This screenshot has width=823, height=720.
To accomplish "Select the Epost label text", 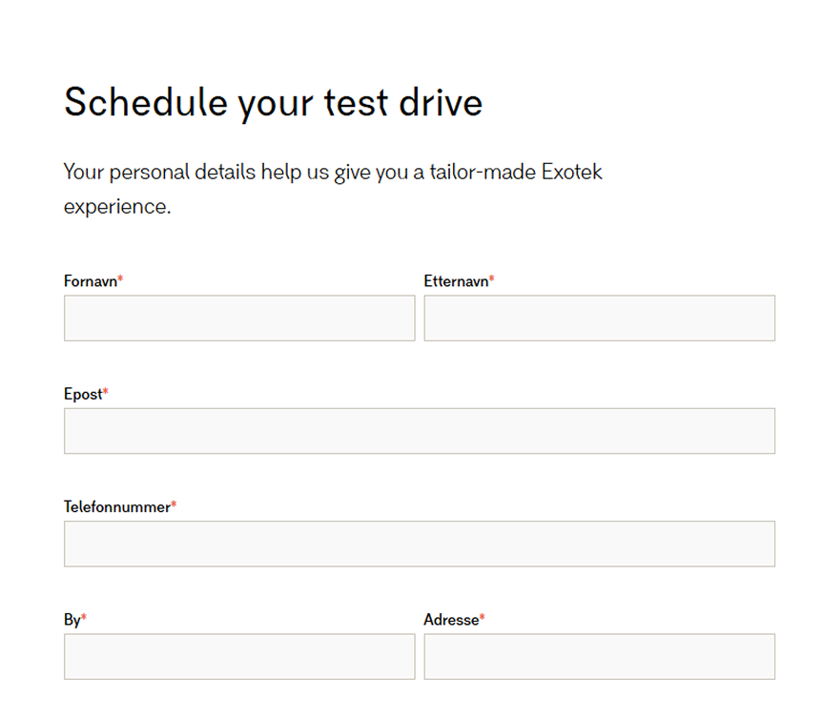I will (x=83, y=394).
